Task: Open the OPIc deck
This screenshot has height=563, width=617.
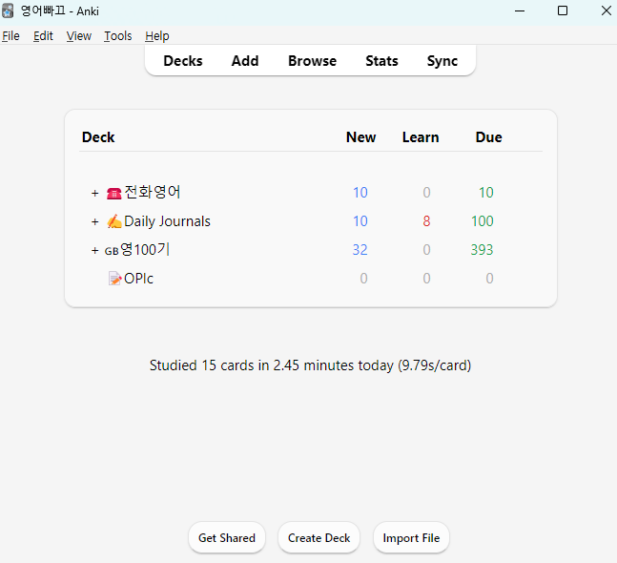Action: (138, 279)
